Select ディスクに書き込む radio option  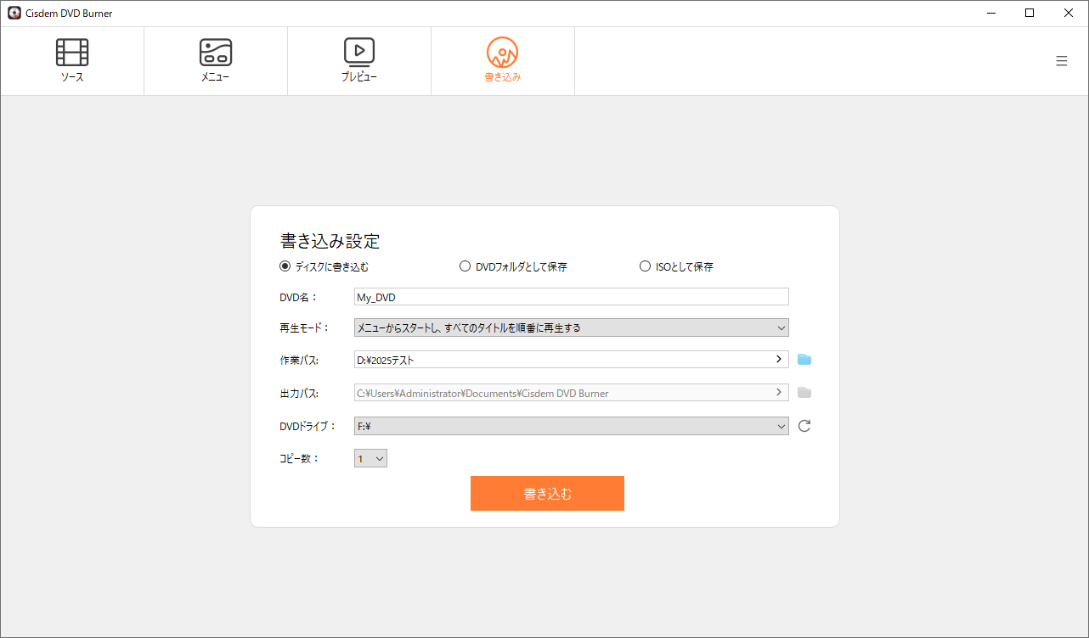(285, 266)
